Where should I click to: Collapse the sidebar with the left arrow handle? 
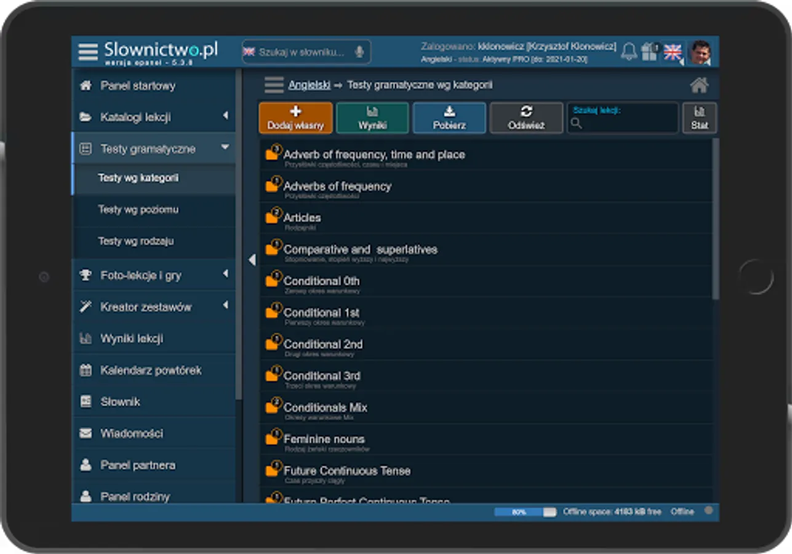point(251,260)
